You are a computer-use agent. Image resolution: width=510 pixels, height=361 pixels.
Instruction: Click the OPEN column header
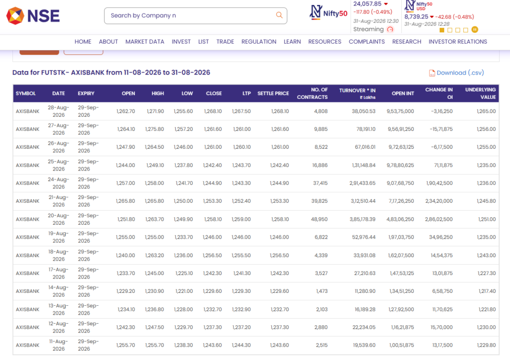pyautogui.click(x=128, y=93)
